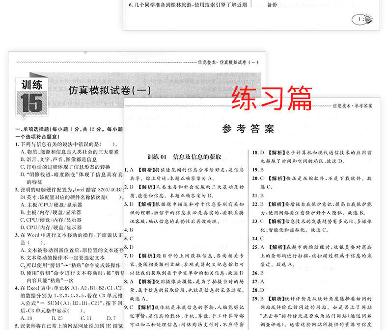
Task: Click the lightbulb page number 1 icon
Action: [362, 19]
